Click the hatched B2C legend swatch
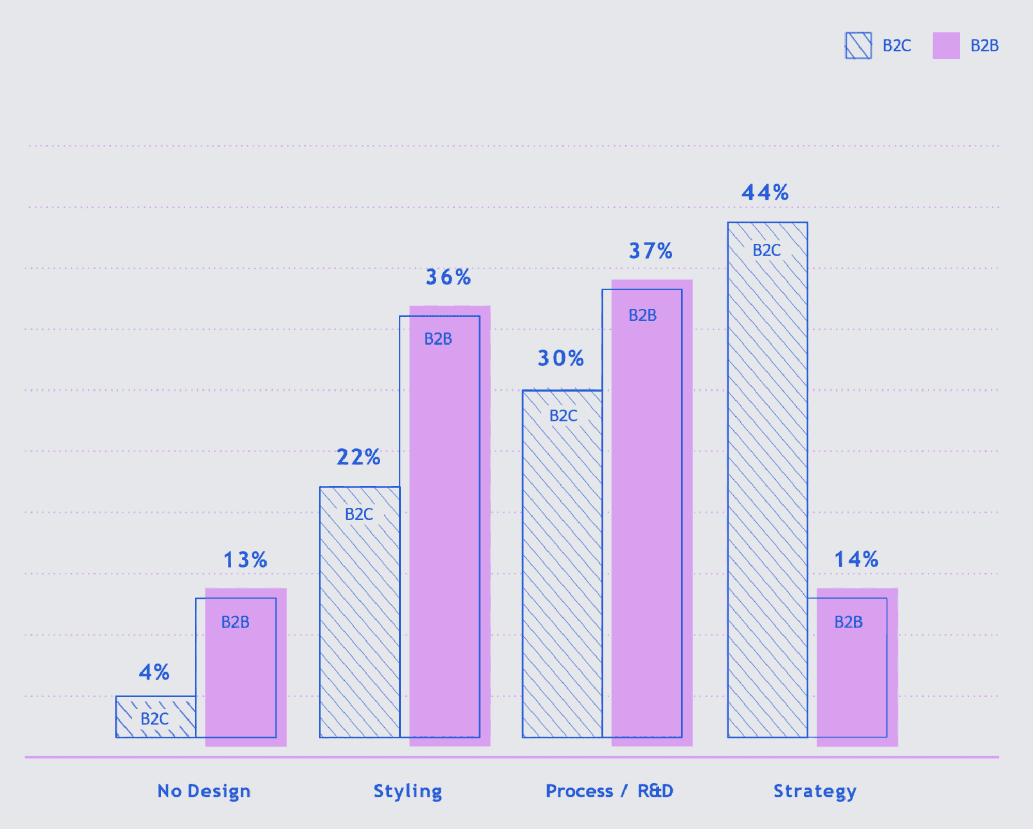This screenshot has height=829, width=1033. click(858, 45)
